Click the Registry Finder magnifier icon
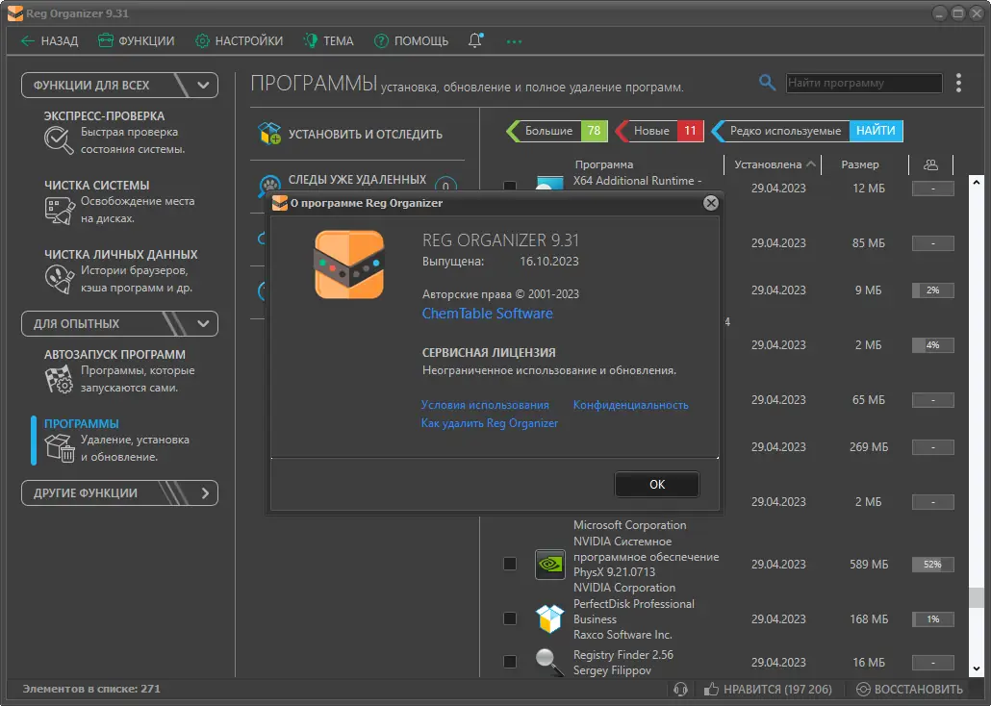 tap(549, 662)
